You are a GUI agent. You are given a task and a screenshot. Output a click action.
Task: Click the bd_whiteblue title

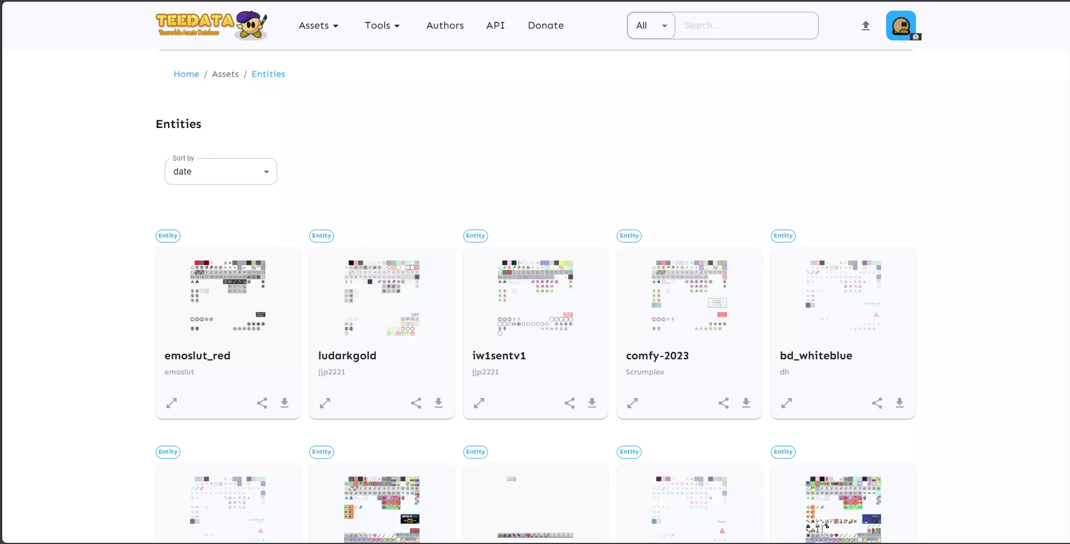(816, 355)
